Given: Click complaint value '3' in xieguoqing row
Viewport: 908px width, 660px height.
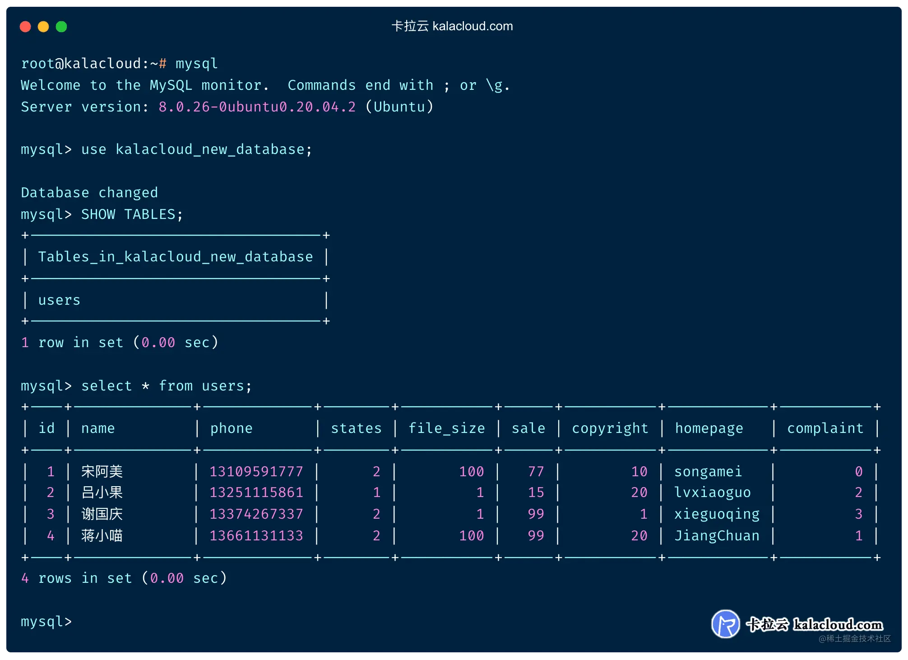Looking at the screenshot, I should tap(859, 514).
